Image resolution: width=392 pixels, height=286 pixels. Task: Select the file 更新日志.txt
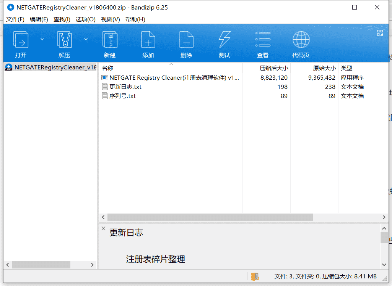(x=125, y=87)
